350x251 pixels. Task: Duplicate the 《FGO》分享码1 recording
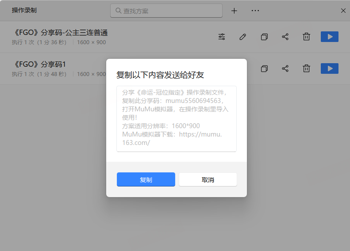tap(264, 68)
